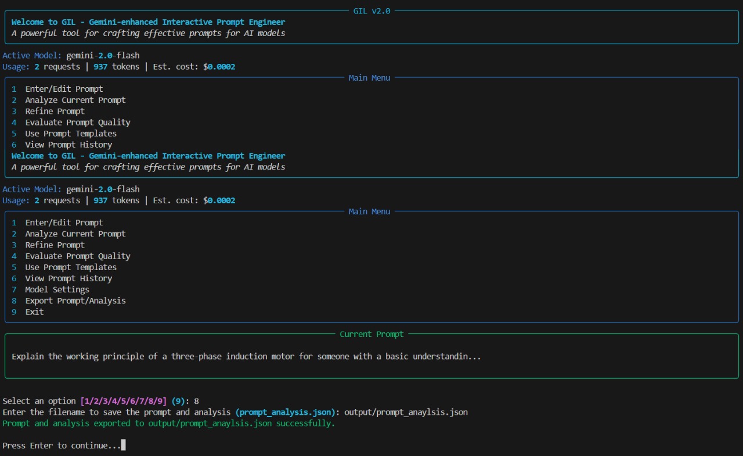Select "7 Model Settings" menu line
This screenshot has height=456, width=743.
pos(51,289)
